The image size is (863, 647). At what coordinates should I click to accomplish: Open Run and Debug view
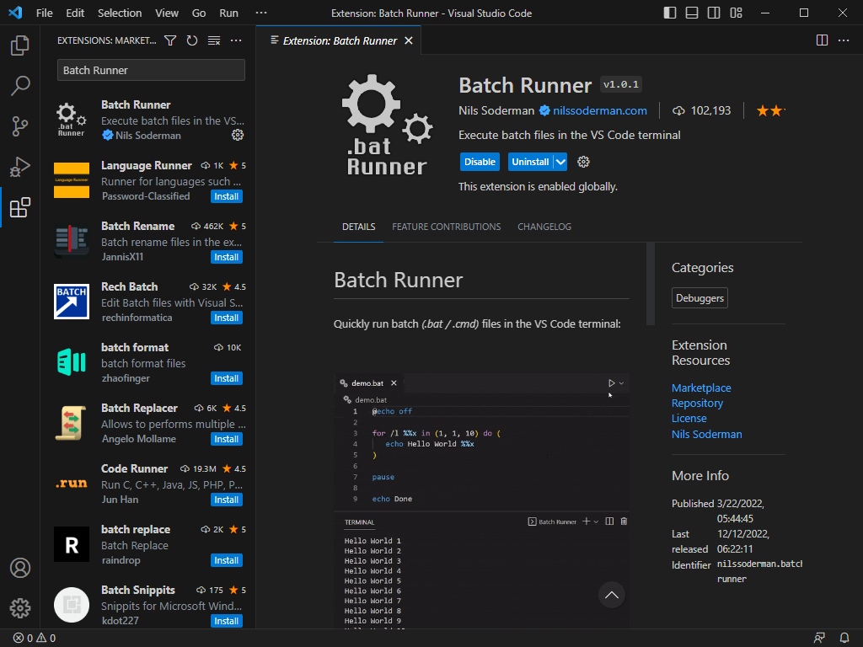tap(20, 167)
